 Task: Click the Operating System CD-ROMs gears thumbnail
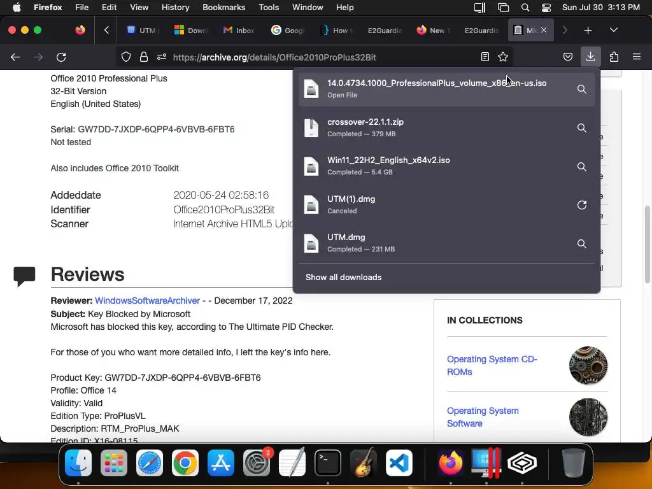(588, 365)
